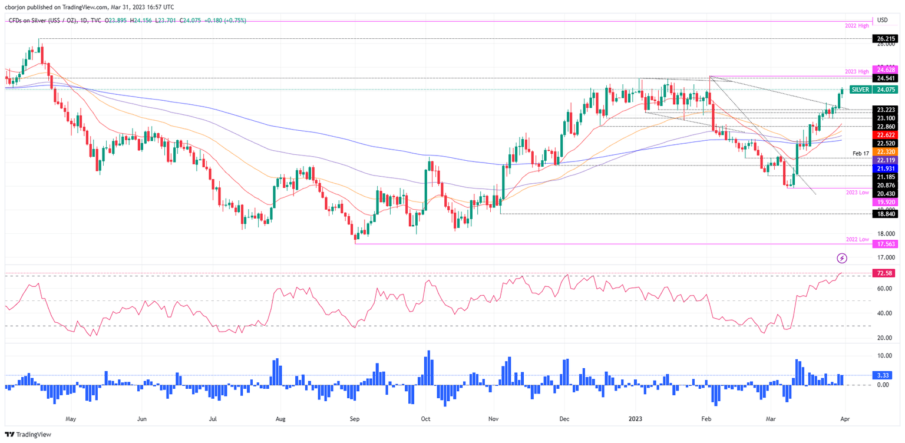Select the Apr label on the time axis
Image resolution: width=905 pixels, height=443 pixels.
coord(845,419)
